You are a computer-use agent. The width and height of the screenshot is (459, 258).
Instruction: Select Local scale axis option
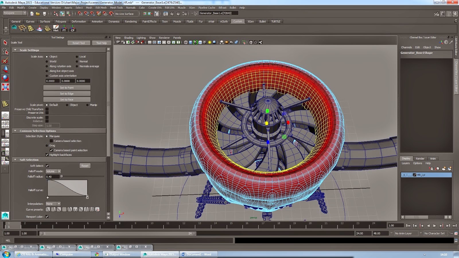(x=77, y=57)
